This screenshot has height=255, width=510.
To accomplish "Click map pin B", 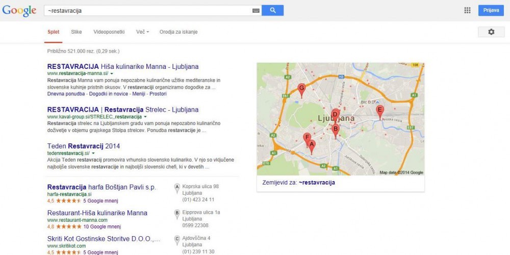I will [336, 131].
